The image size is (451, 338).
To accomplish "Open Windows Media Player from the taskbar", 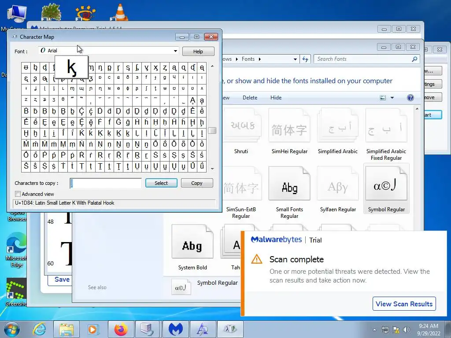I will tap(93, 329).
